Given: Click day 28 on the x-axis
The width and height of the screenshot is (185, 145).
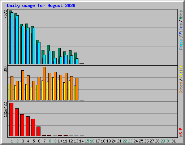Looking at the screenshot, I should (157, 141).
